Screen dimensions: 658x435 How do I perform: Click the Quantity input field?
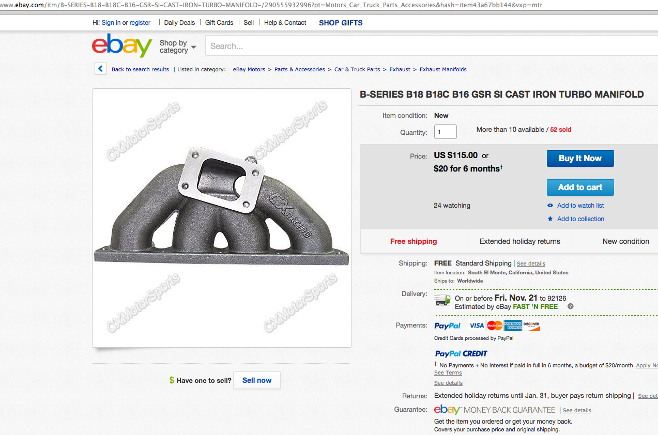445,132
